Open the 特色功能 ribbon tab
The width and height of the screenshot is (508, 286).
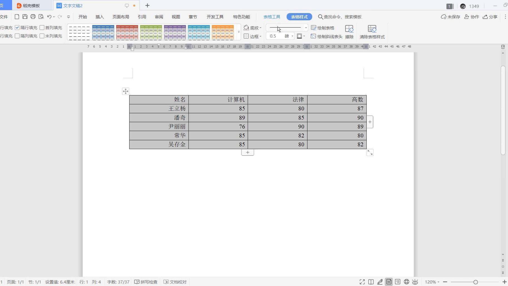click(241, 17)
